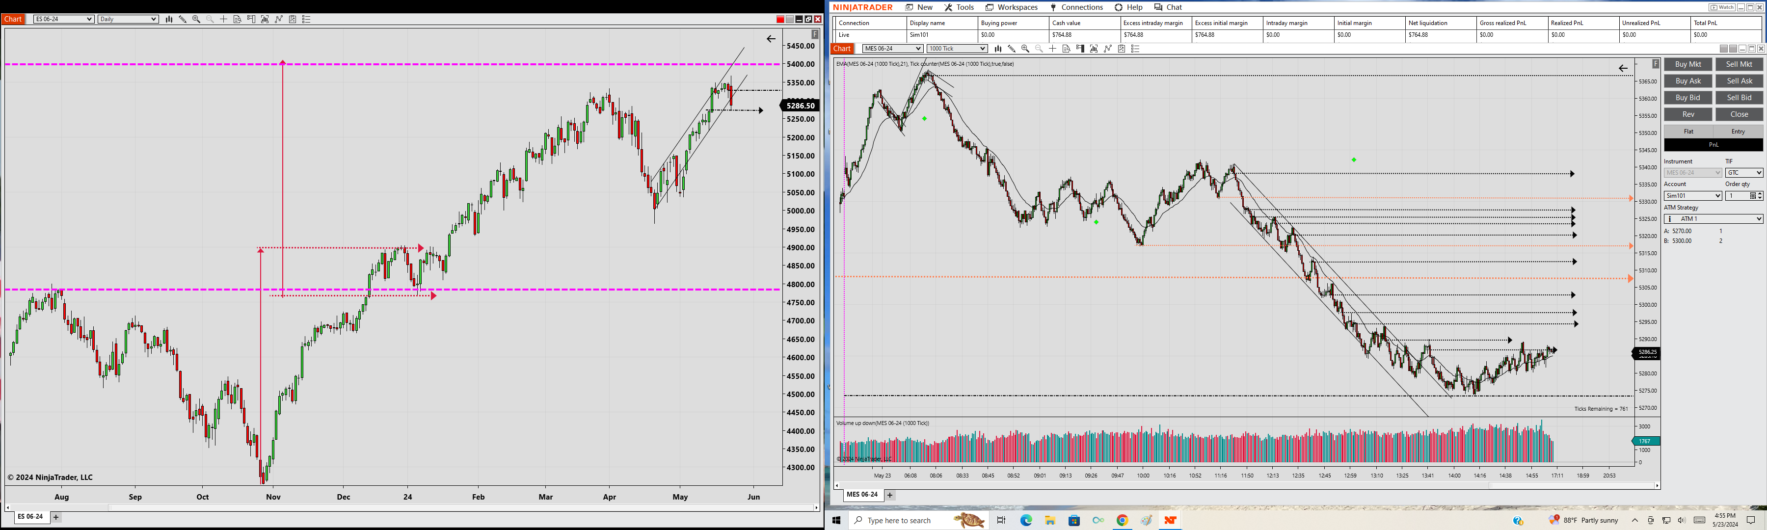Click return-to-latest arrow on MES chart
1767x530 pixels.
click(1623, 68)
